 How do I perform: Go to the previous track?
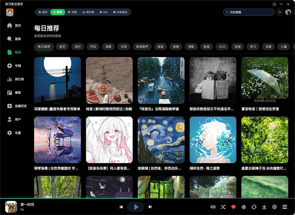pos(121,207)
